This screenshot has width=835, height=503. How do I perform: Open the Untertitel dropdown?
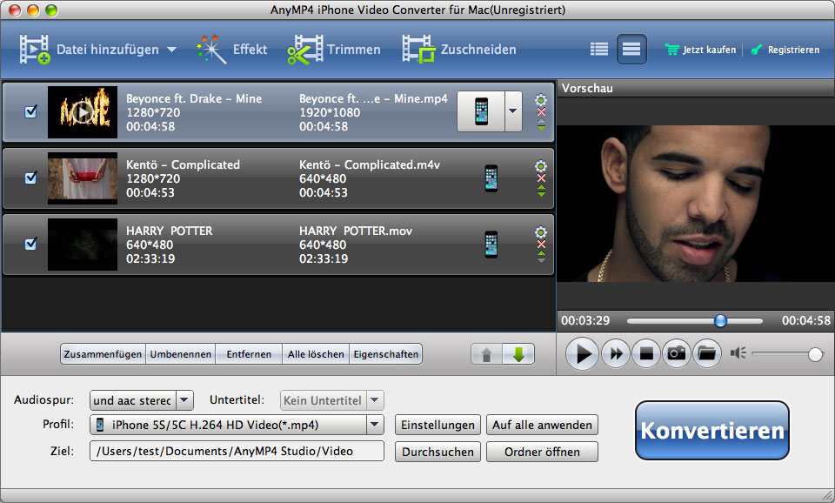[x=375, y=400]
